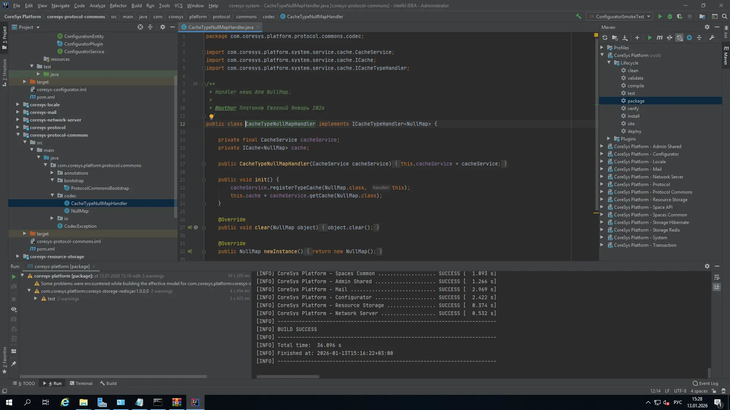
Task: Open Execute Maven Goal dialog
Action: pyautogui.click(x=660, y=38)
